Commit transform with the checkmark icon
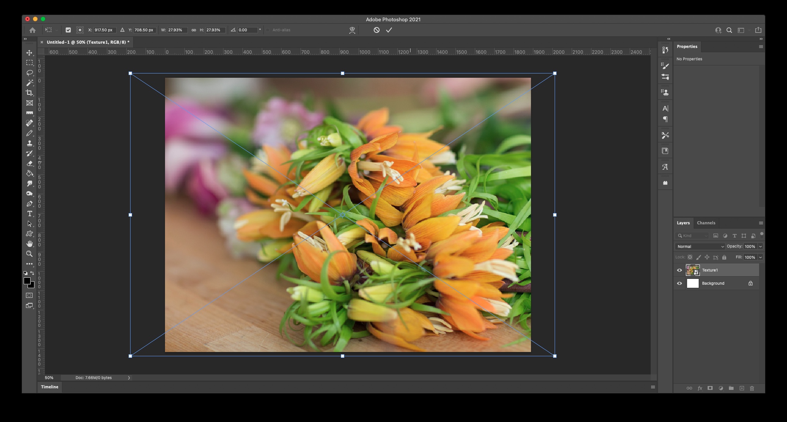Image resolution: width=787 pixels, height=422 pixels. [389, 30]
